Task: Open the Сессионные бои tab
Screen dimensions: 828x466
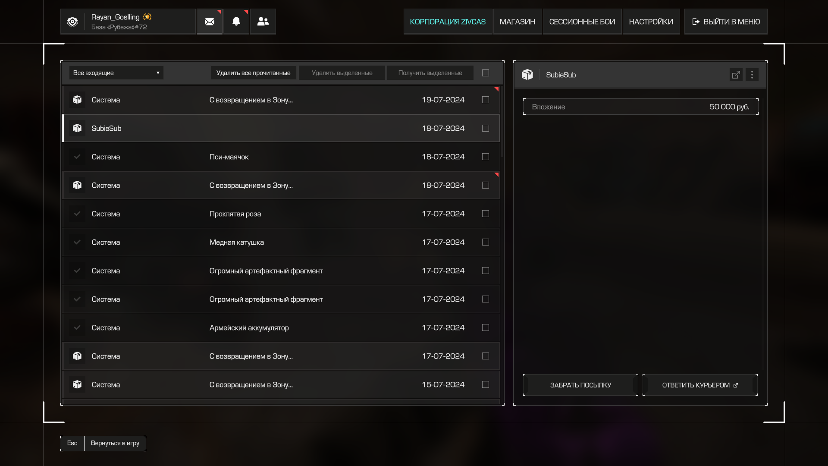Action: coord(582,22)
